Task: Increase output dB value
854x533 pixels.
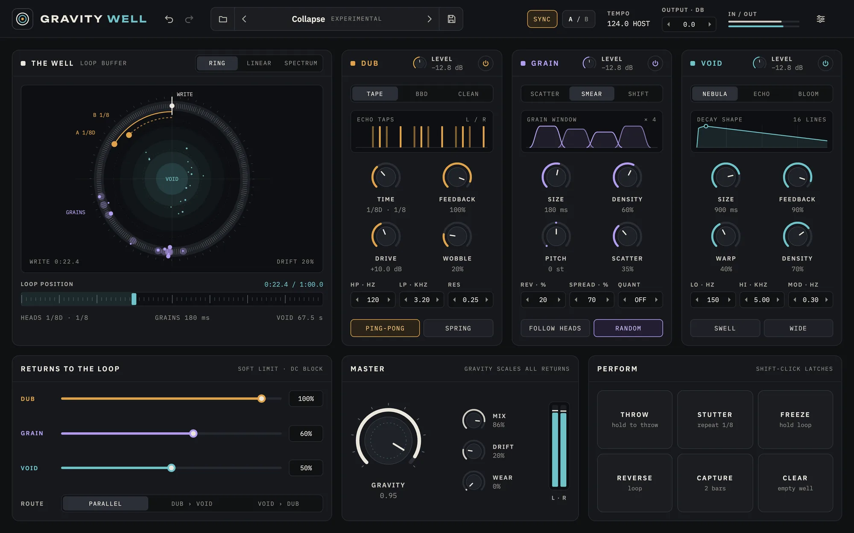Action: click(710, 24)
